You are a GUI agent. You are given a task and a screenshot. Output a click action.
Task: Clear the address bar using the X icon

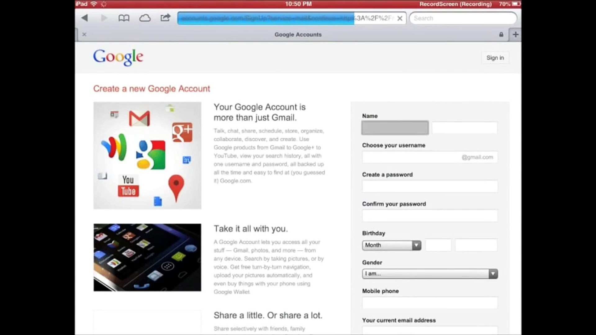(x=400, y=18)
